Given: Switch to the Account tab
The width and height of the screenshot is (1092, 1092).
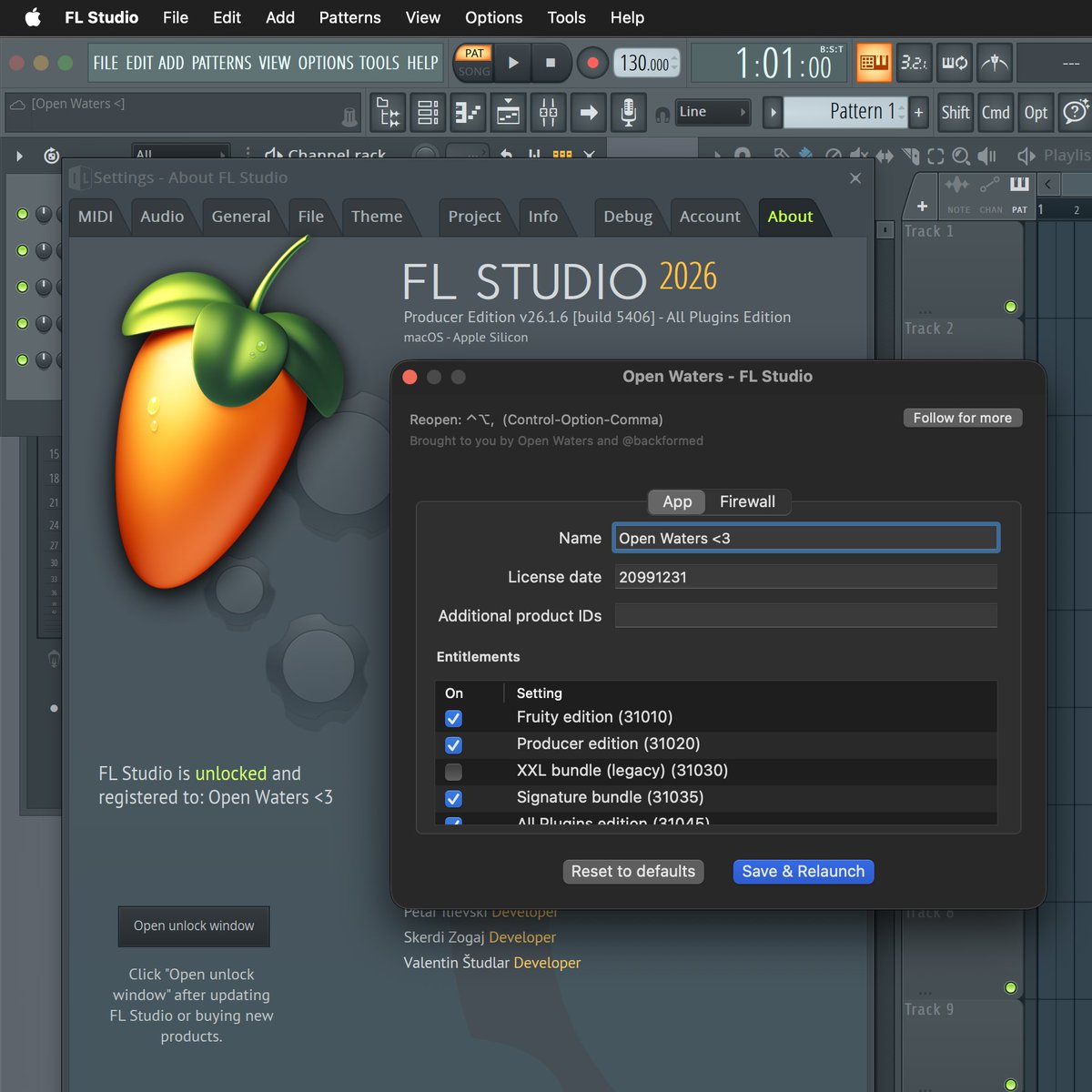Looking at the screenshot, I should pos(710,217).
